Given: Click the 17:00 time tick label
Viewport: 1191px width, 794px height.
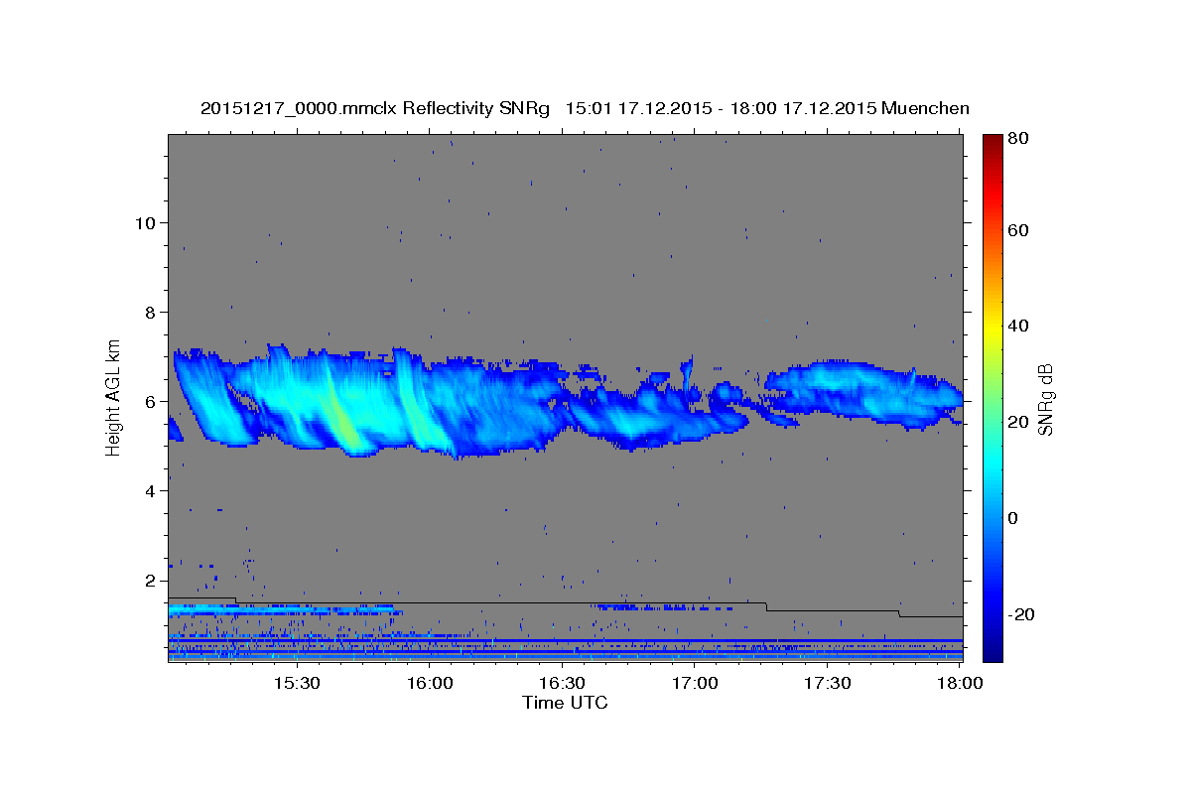Looking at the screenshot, I should coord(695,683).
